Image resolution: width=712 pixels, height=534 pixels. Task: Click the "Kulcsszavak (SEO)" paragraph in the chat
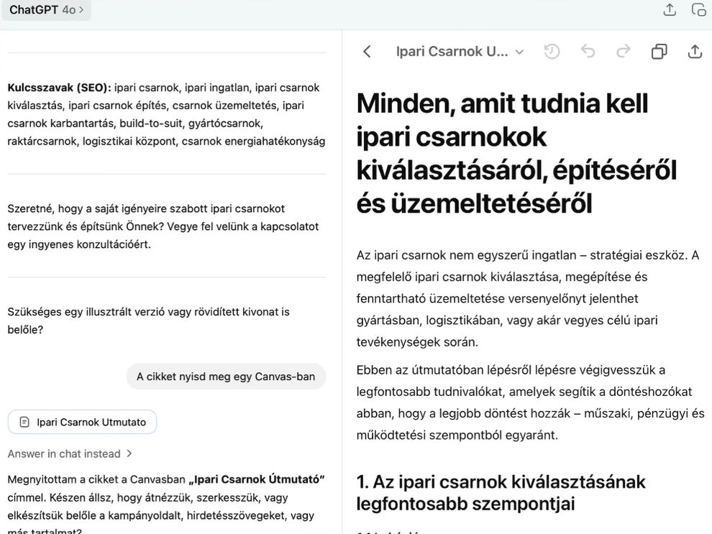(165, 114)
